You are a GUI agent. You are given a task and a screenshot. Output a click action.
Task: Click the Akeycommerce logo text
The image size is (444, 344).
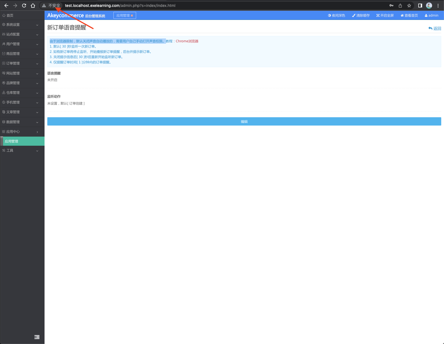point(66,15)
